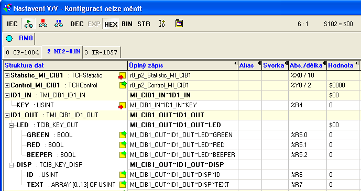This screenshot has width=361, height=191.
Task: Click the %Y0 / 2 address cell
Action: [x=308, y=85]
